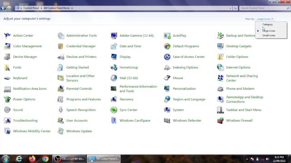This screenshot has width=291, height=163.
Task: Open the Getting Started link
Action: tap(78, 67)
